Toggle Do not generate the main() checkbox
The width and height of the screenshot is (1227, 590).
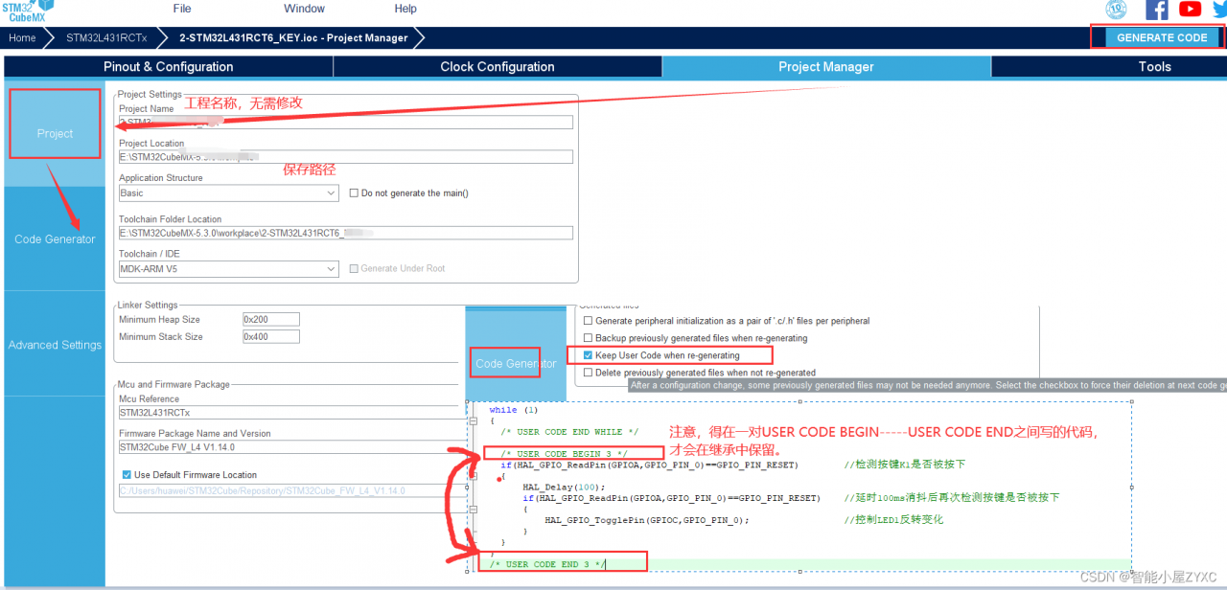pyautogui.click(x=354, y=193)
